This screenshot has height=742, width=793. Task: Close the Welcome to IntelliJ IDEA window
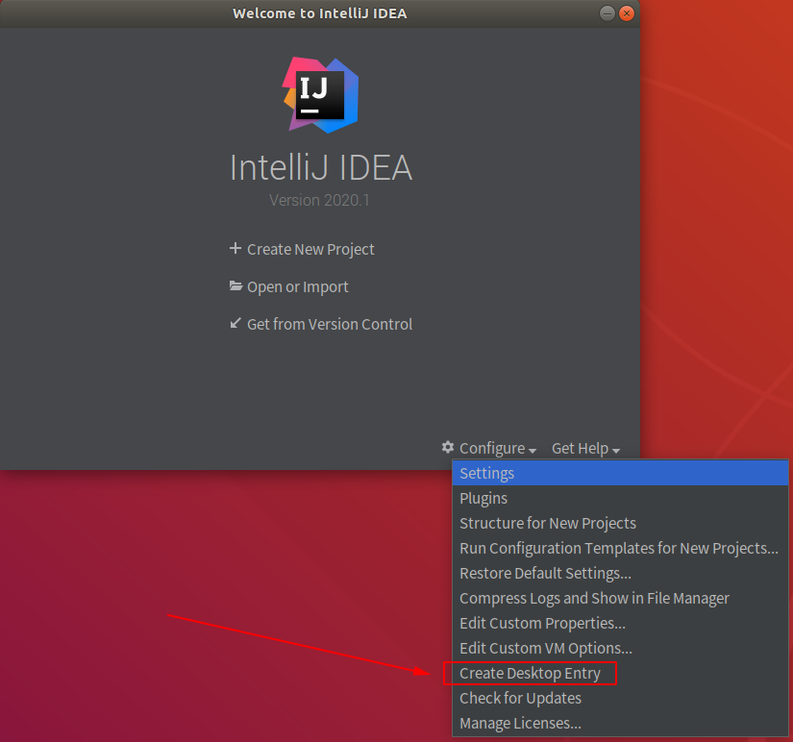click(x=627, y=13)
